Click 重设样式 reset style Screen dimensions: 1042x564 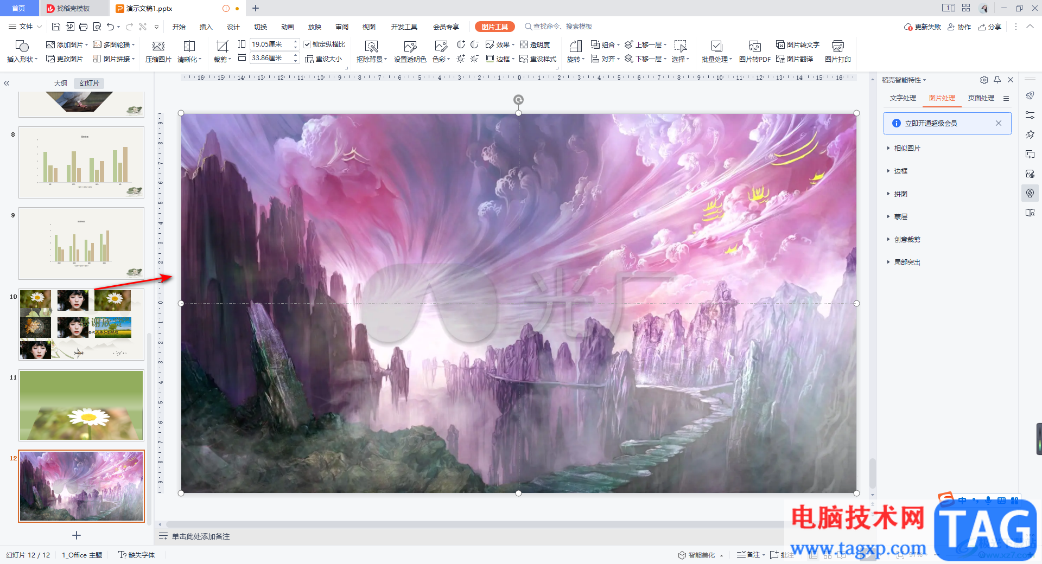[x=538, y=59]
